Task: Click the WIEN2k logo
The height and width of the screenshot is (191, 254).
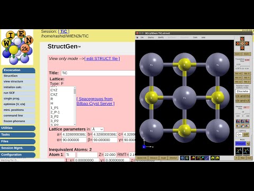Action: [x=17, y=47]
